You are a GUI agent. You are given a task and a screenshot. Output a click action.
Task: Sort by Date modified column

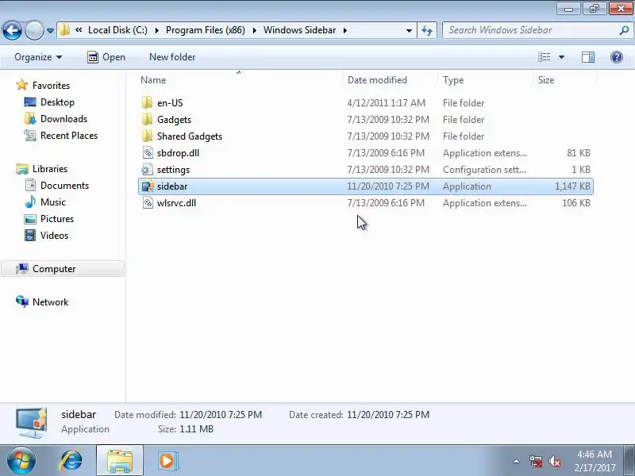click(x=391, y=80)
